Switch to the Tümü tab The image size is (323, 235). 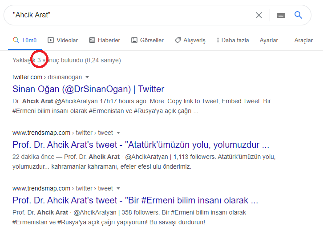(25, 40)
